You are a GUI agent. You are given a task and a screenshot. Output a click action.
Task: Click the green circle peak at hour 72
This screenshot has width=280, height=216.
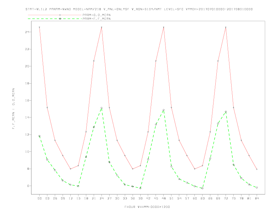pyautogui.click(x=226, y=112)
